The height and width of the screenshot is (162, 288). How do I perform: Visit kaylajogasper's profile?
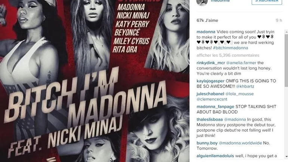(211, 81)
